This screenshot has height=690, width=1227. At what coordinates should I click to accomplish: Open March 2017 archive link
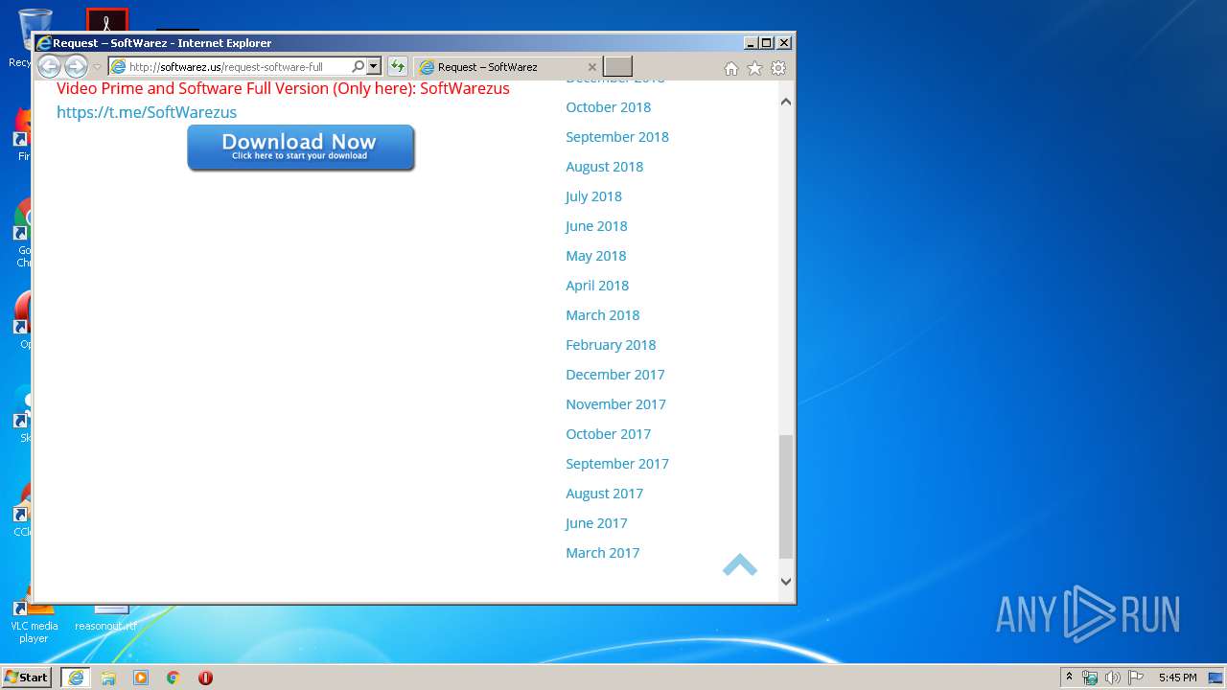pos(602,553)
